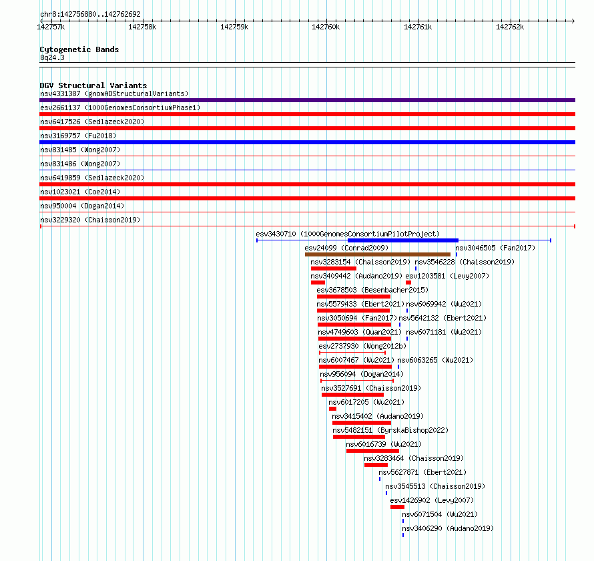Screen dimensions: 594x561
Task: Click the purple nsv4331387 variant bar
Action: 307,100
